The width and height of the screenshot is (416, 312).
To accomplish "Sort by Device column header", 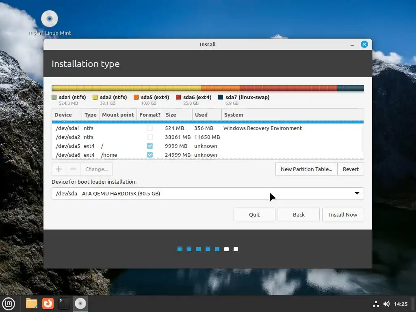I will (x=67, y=115).
